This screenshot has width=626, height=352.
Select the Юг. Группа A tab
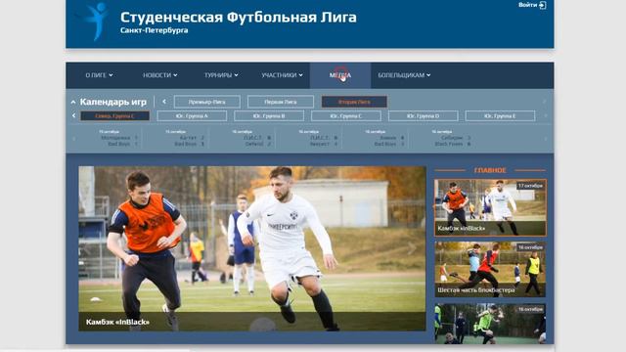(192, 116)
